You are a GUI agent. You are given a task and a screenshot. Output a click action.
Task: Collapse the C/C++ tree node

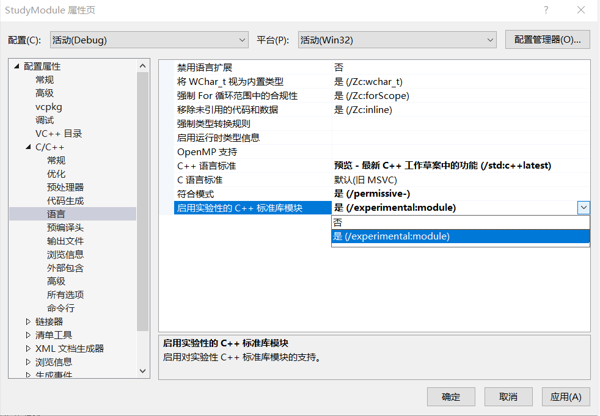pyautogui.click(x=27, y=147)
